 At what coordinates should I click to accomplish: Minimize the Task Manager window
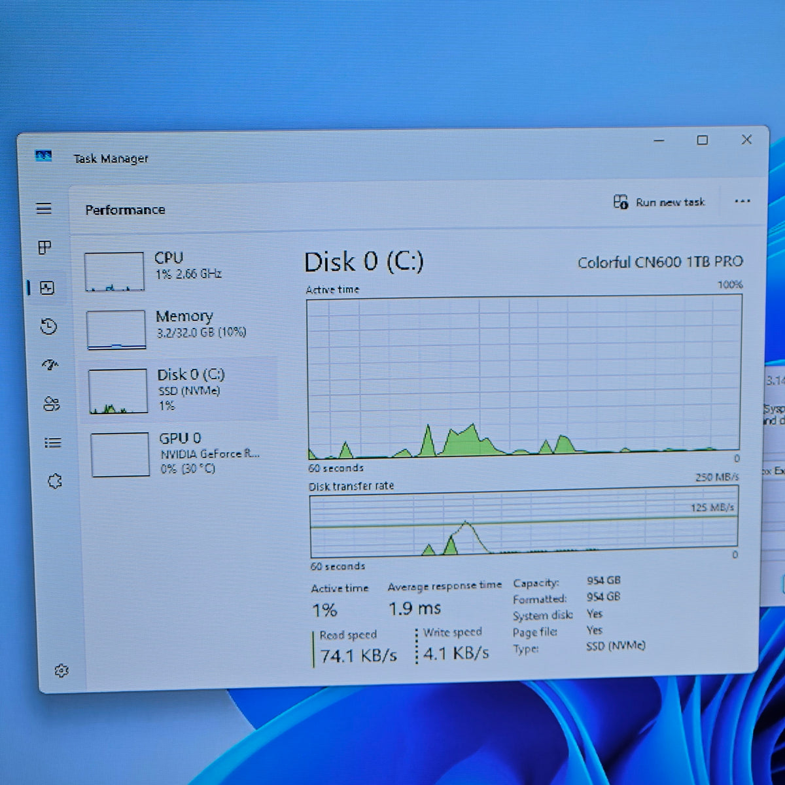pos(659,141)
